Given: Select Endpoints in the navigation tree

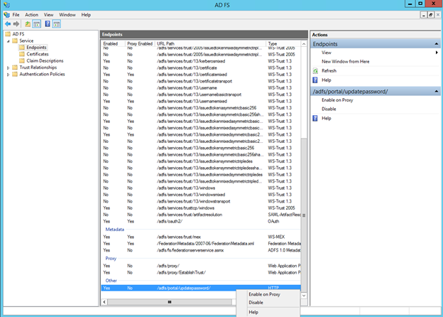Looking at the screenshot, I should click(x=36, y=47).
